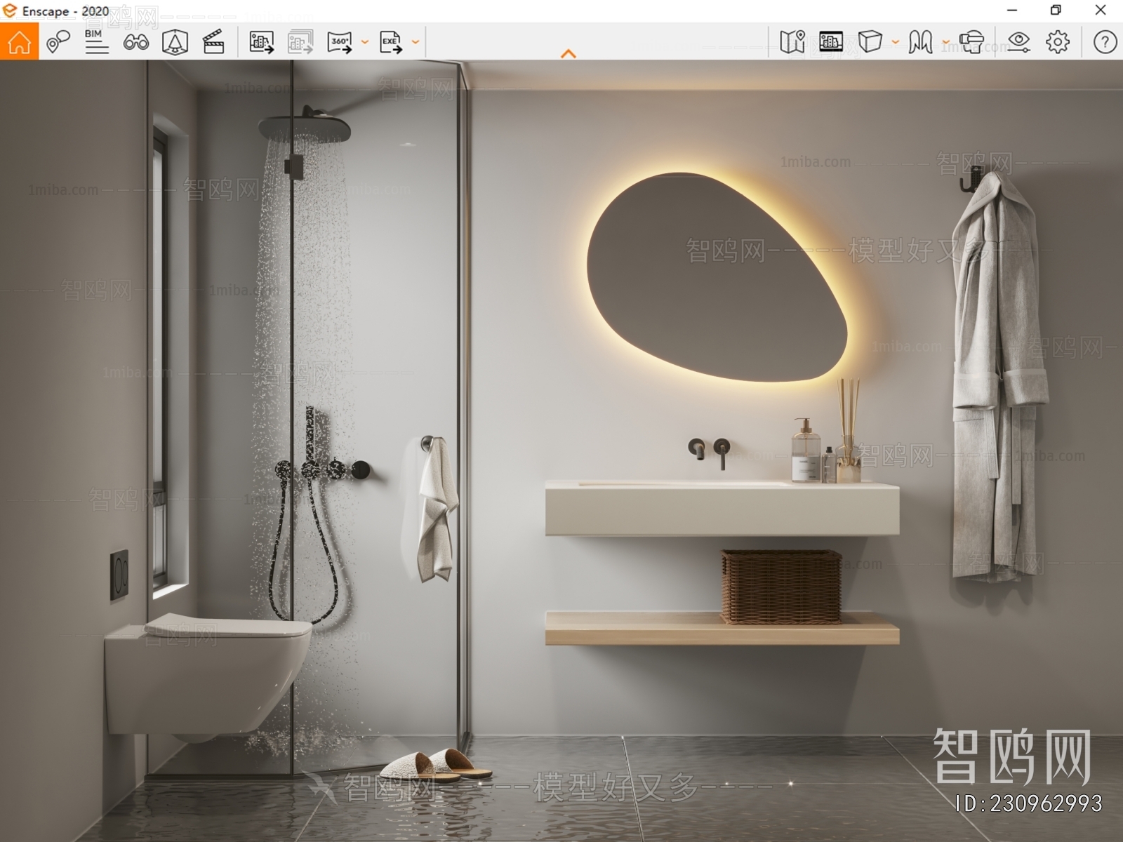Click the orange Home button
1123x842 pixels.
coord(19,41)
